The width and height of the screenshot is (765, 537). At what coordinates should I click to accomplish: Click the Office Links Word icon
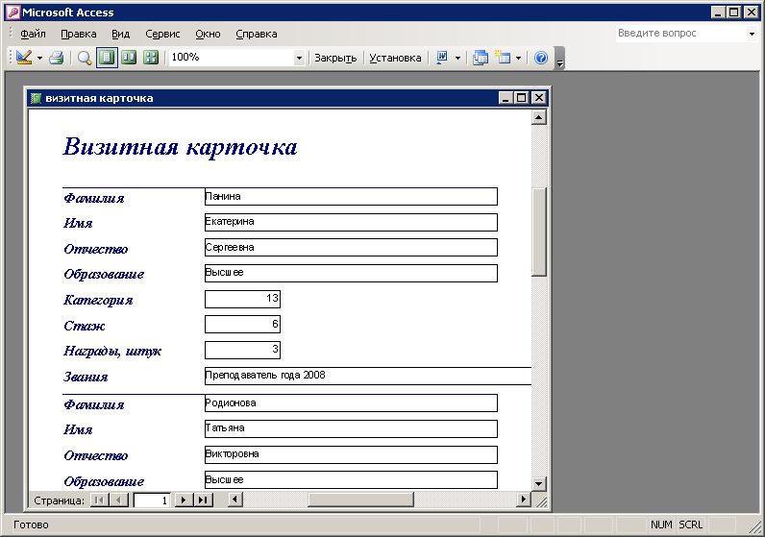click(442, 58)
